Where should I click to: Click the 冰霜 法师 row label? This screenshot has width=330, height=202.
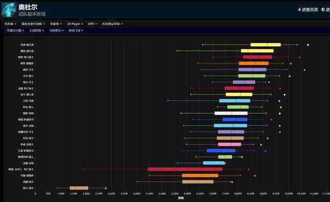[28, 163]
